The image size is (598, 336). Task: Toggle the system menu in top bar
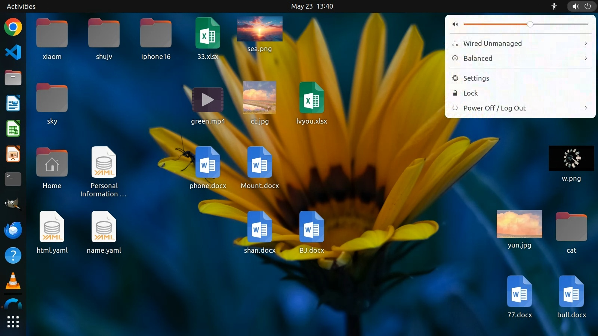point(582,6)
